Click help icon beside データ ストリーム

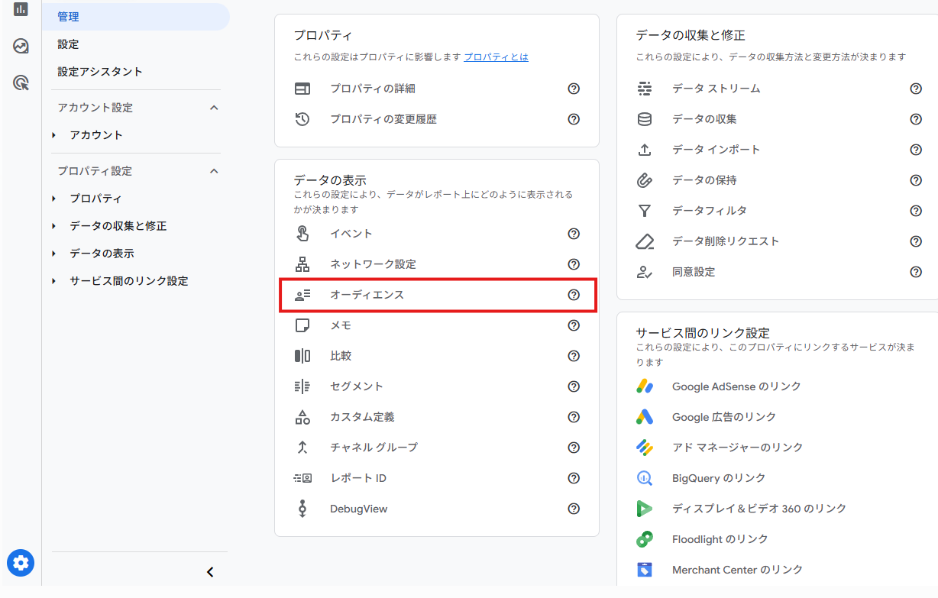[x=916, y=89]
